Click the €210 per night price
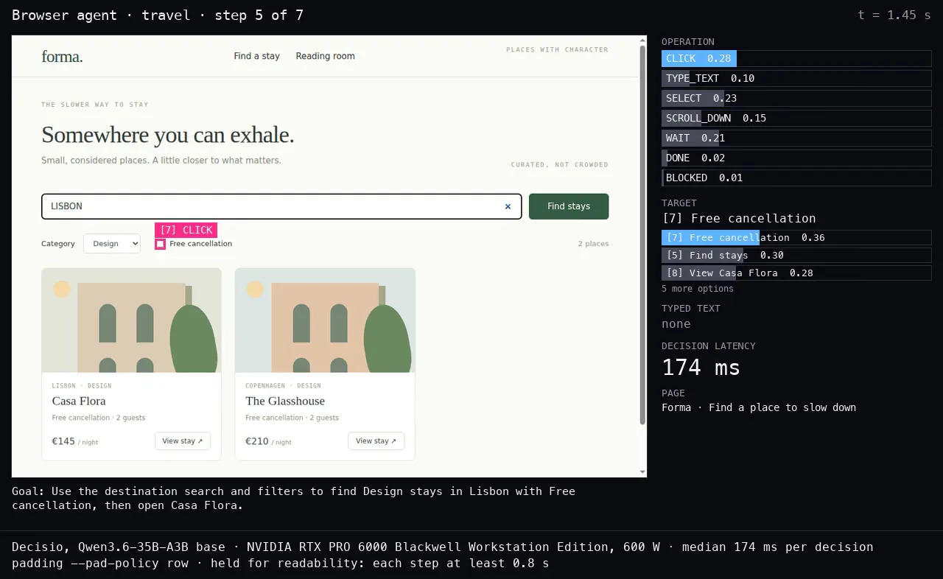The width and height of the screenshot is (943, 579). coord(268,442)
